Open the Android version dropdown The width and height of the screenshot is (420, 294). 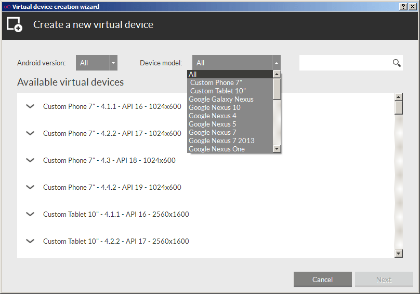(x=97, y=63)
